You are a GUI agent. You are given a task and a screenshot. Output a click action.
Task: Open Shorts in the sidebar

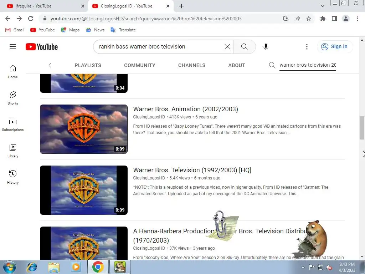click(x=13, y=98)
